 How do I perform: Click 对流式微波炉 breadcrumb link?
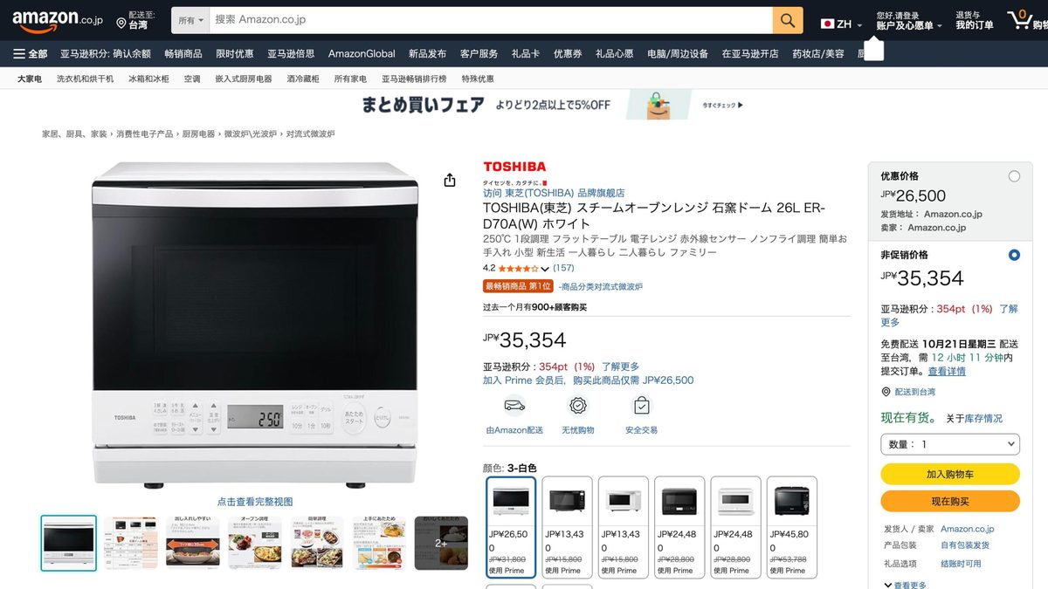310,134
